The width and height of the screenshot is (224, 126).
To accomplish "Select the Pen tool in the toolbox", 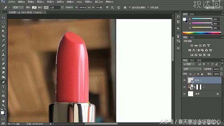I will tap(3, 82).
